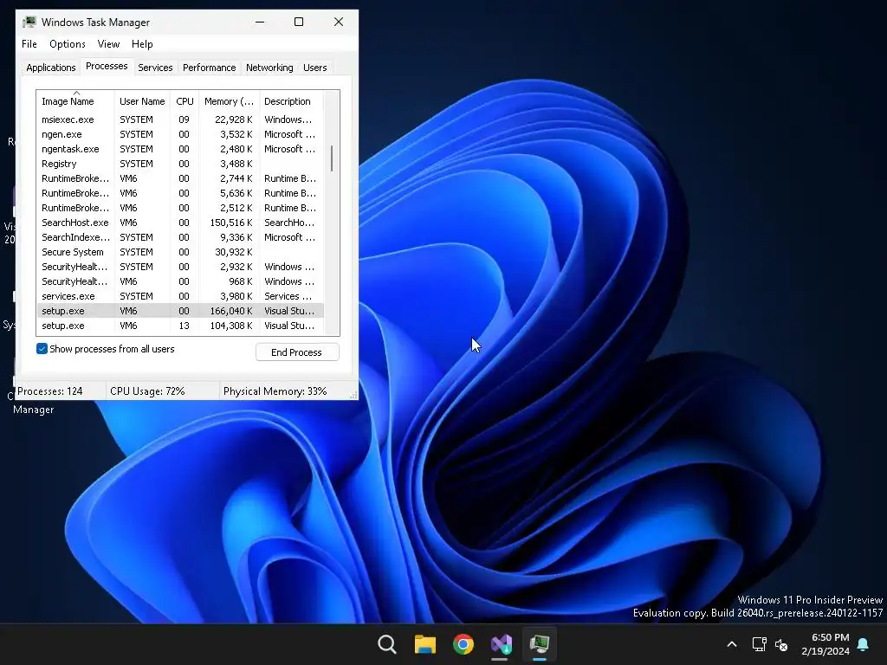Click the process list vertical scrollbar thumb
Viewport: 887px width, 665px height.
point(332,158)
